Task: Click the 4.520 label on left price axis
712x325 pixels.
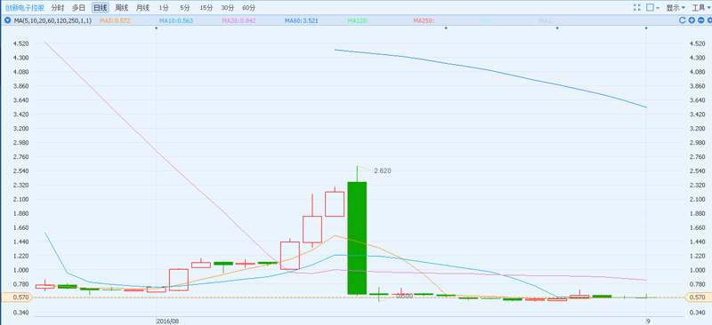Action: (21, 44)
